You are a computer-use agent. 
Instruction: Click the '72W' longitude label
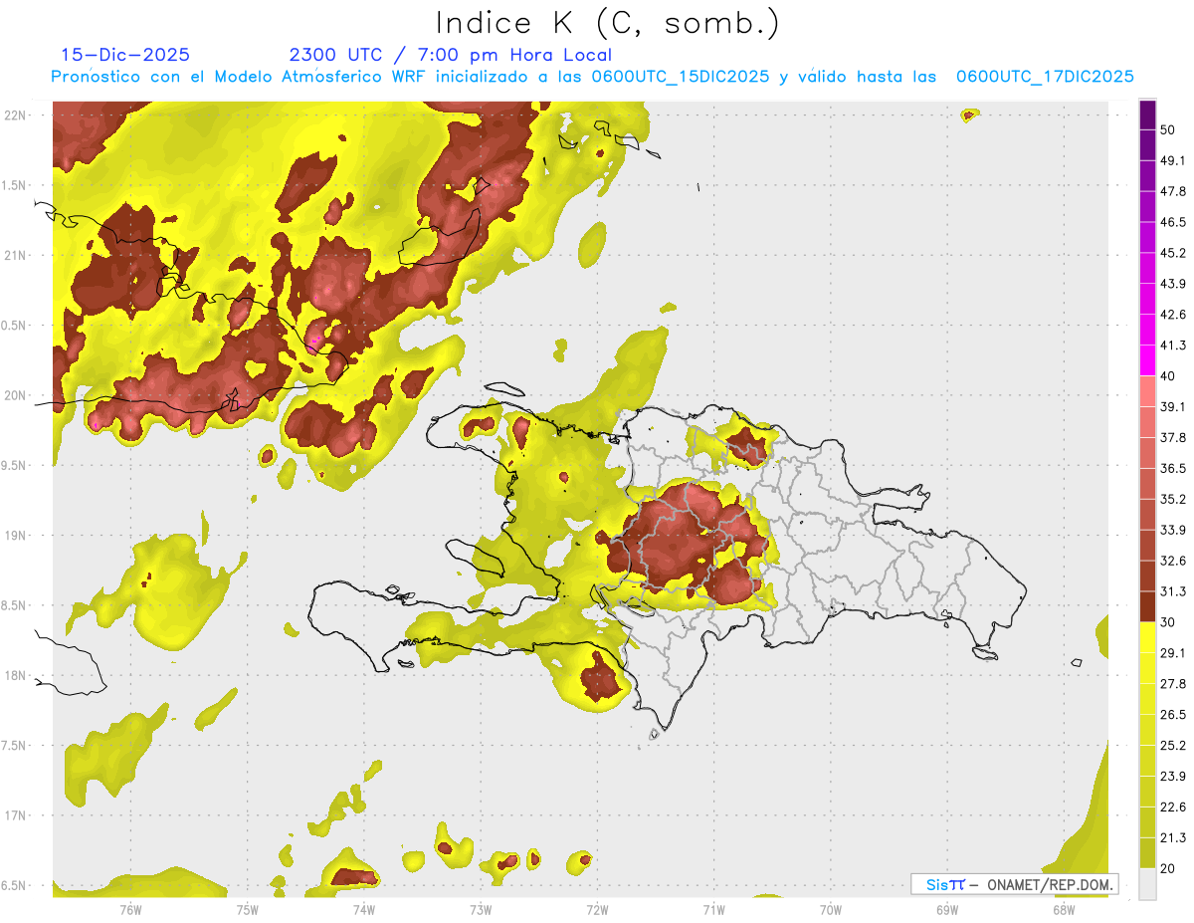[597, 910]
